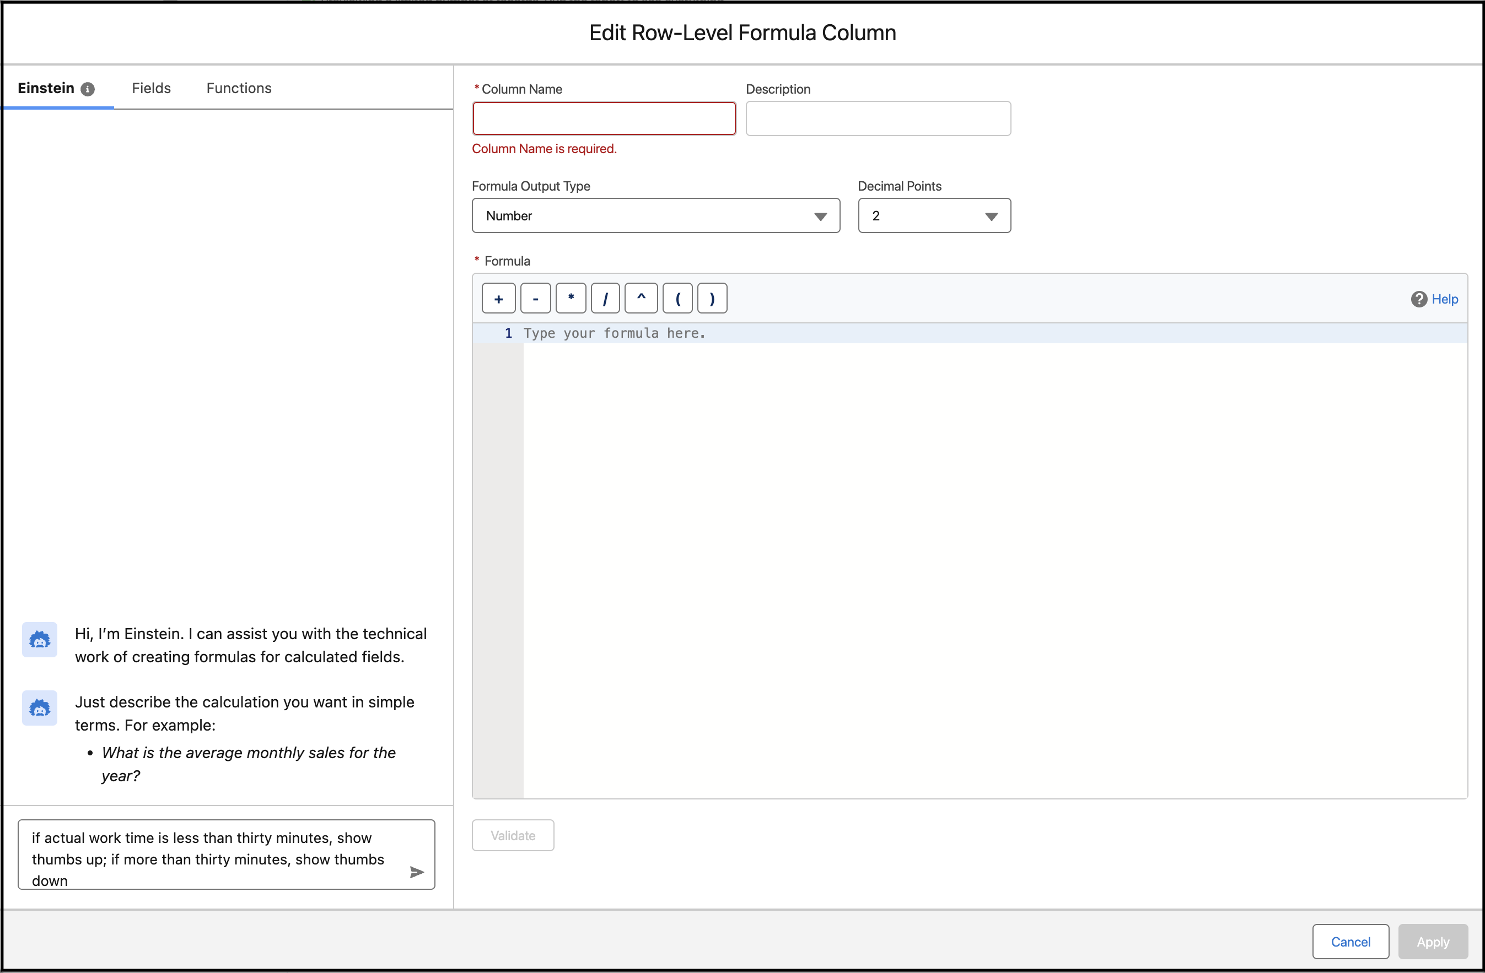
Task: Switch to the Functions tab
Action: pyautogui.click(x=238, y=88)
